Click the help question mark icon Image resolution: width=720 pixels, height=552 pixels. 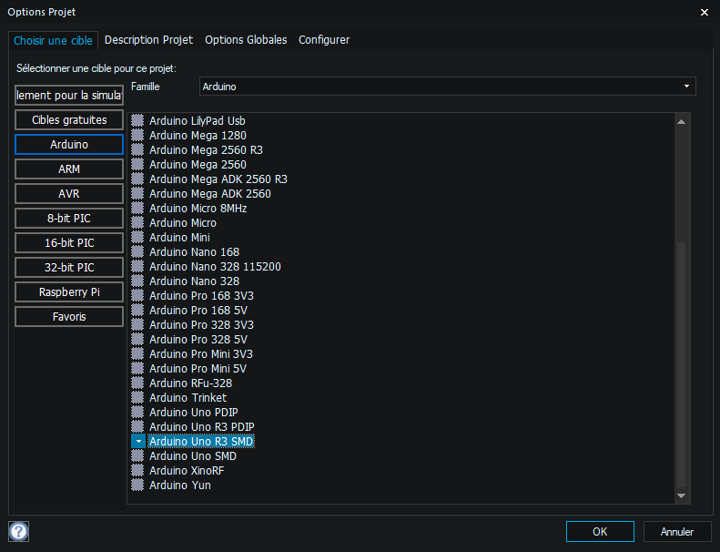(18, 531)
